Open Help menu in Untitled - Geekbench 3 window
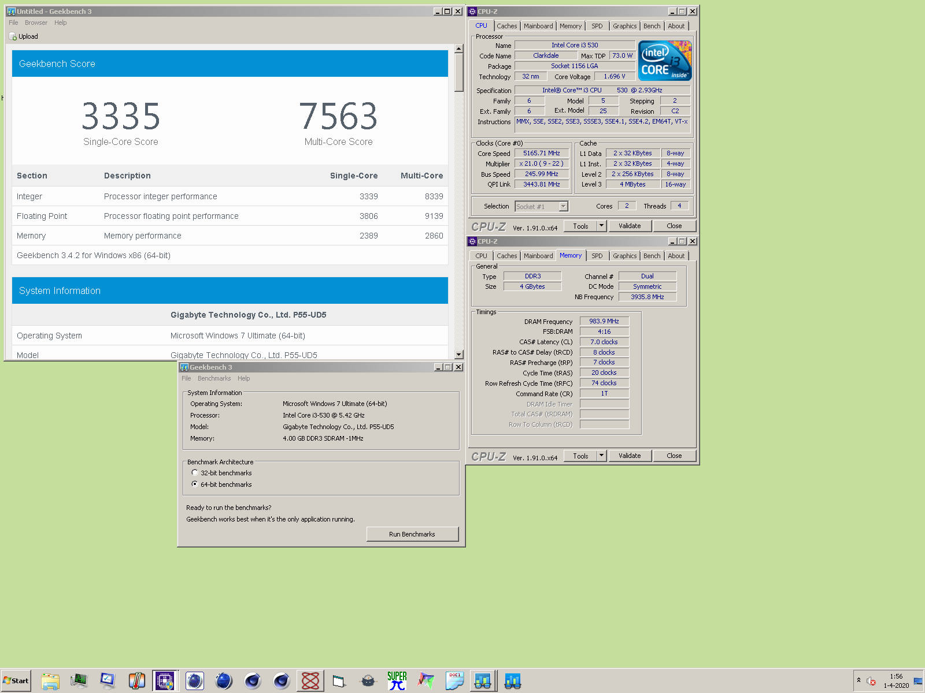Viewport: 925px width, 693px height. [x=61, y=23]
